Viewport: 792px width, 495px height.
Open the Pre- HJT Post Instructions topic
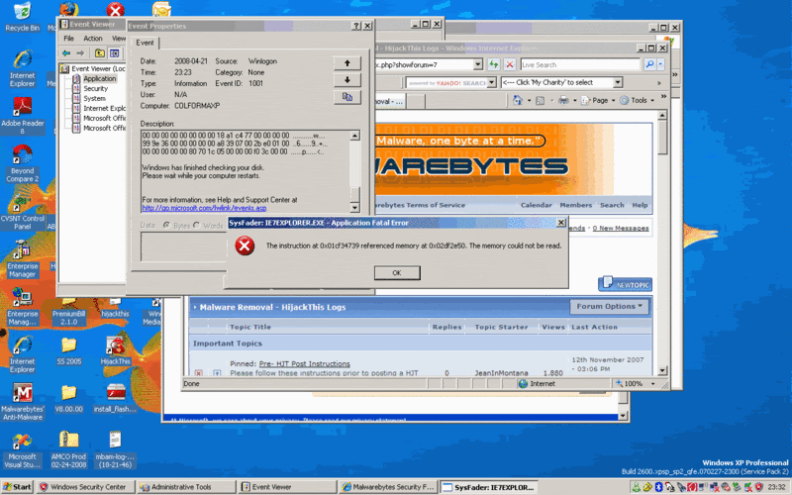tap(304, 363)
